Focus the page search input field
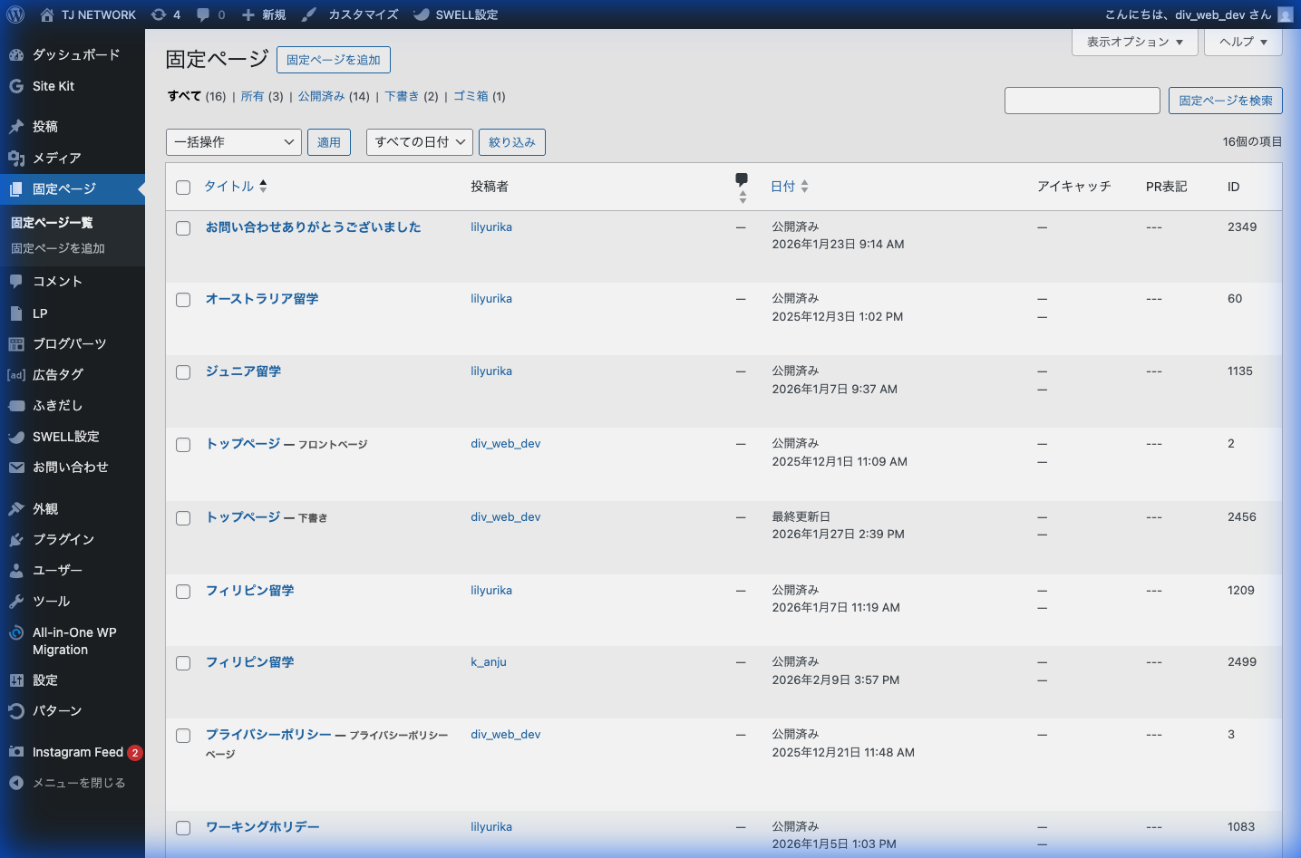 [1082, 101]
